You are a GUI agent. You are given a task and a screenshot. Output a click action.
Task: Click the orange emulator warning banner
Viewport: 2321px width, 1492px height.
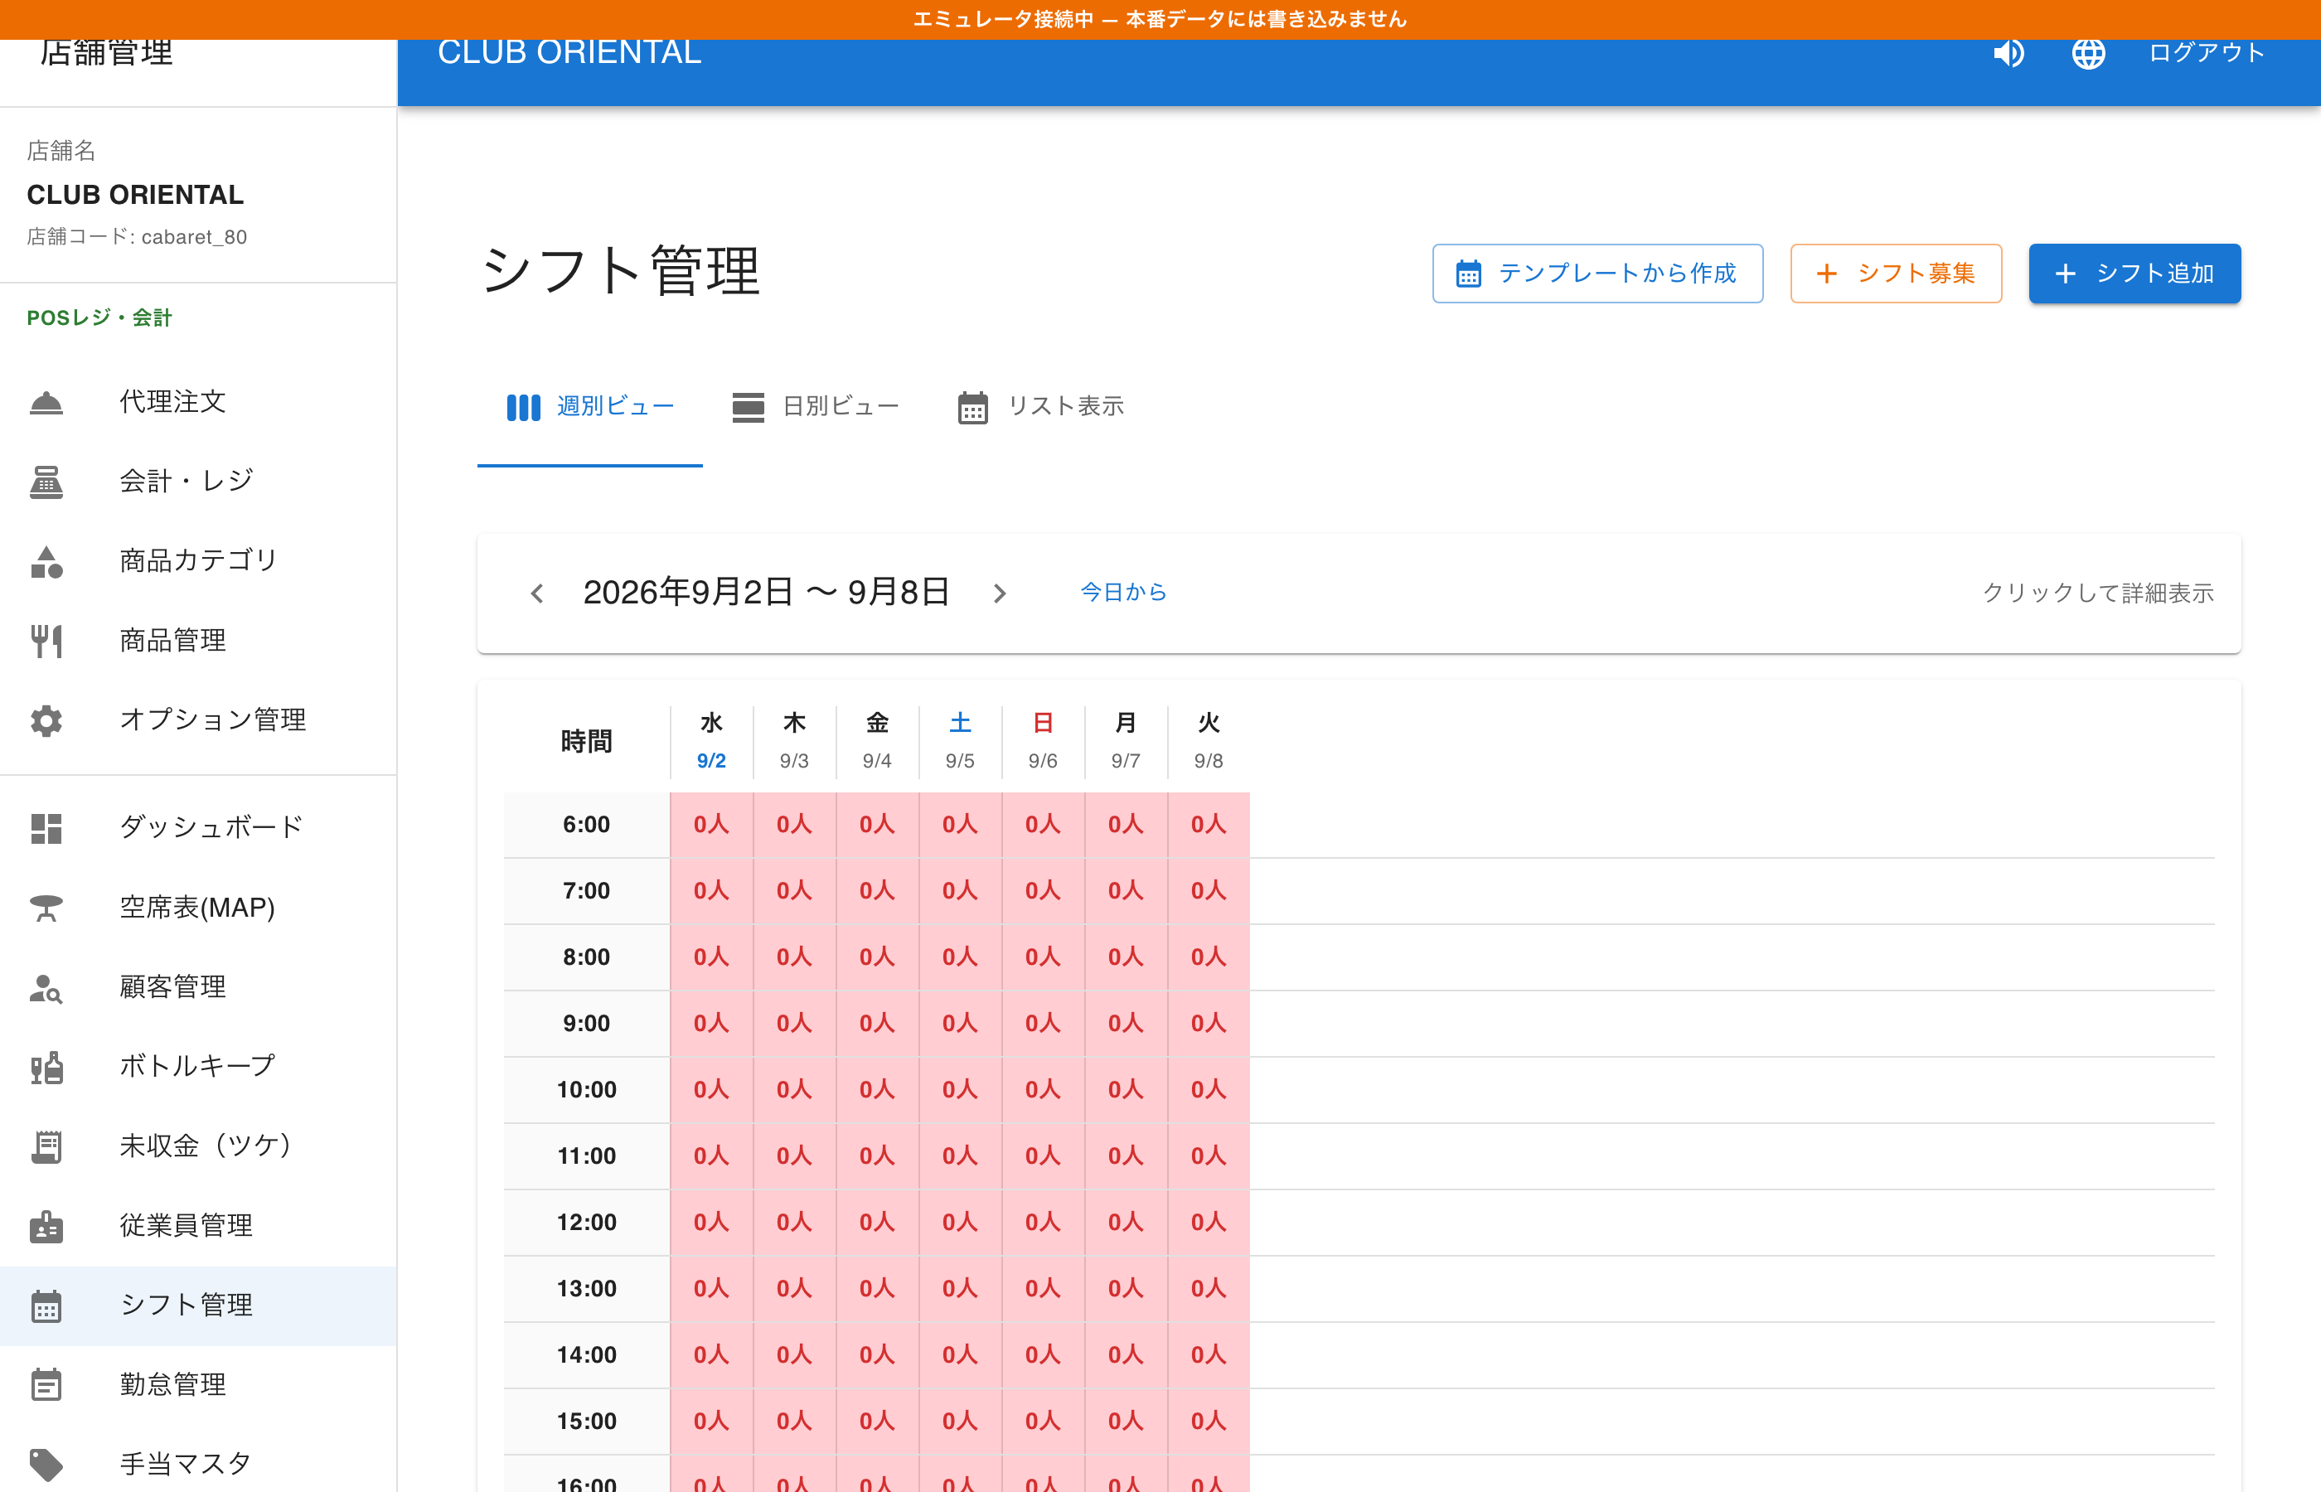(1160, 19)
